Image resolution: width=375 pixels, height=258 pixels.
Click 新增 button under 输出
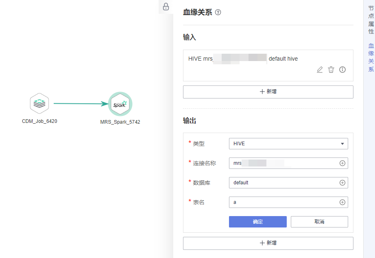pos(268,243)
